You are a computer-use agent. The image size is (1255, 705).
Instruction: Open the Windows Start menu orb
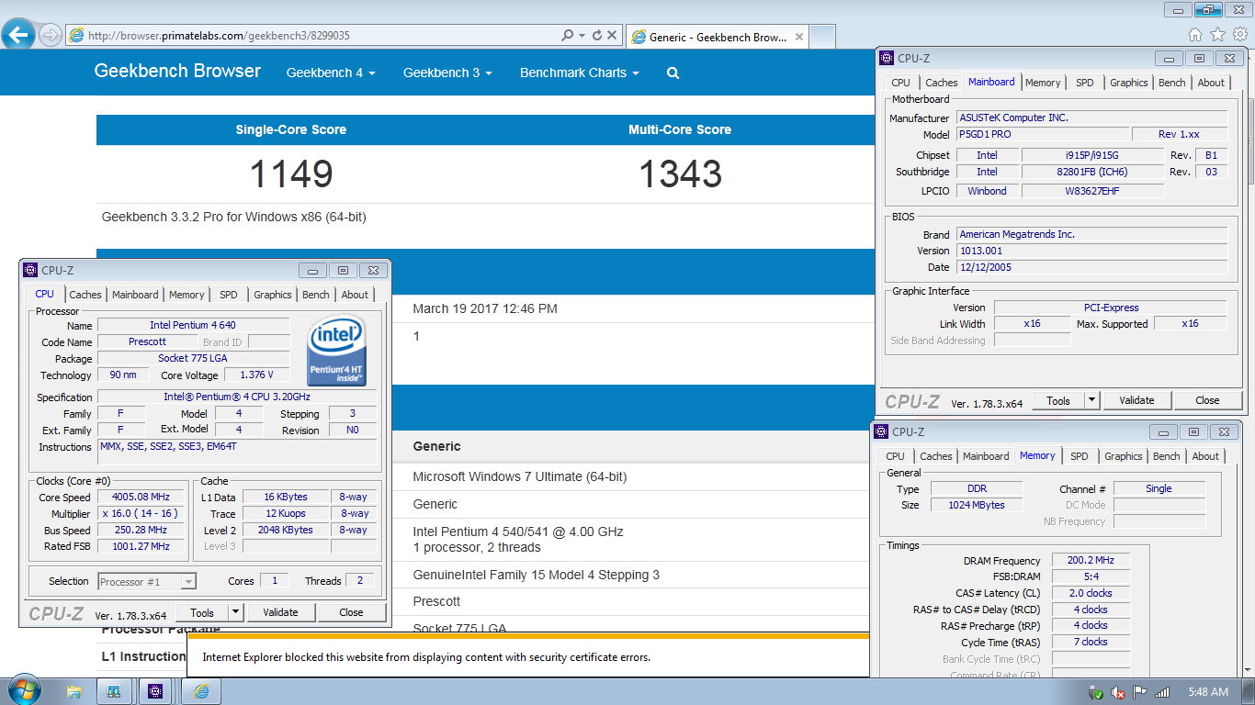click(23, 690)
